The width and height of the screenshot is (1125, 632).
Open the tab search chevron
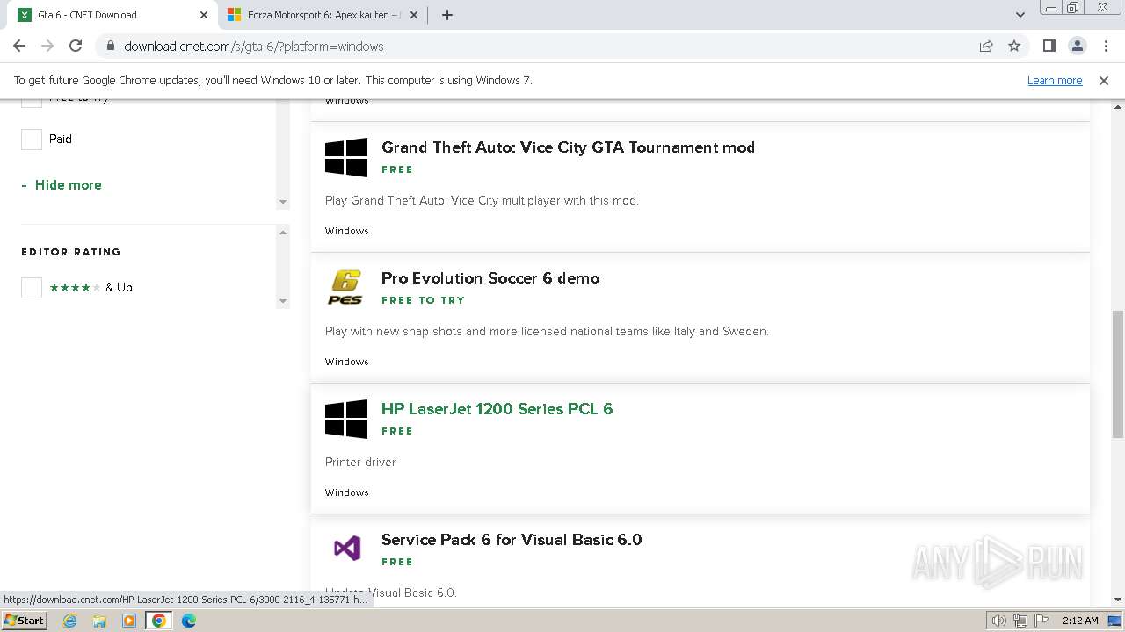pos(1020,15)
